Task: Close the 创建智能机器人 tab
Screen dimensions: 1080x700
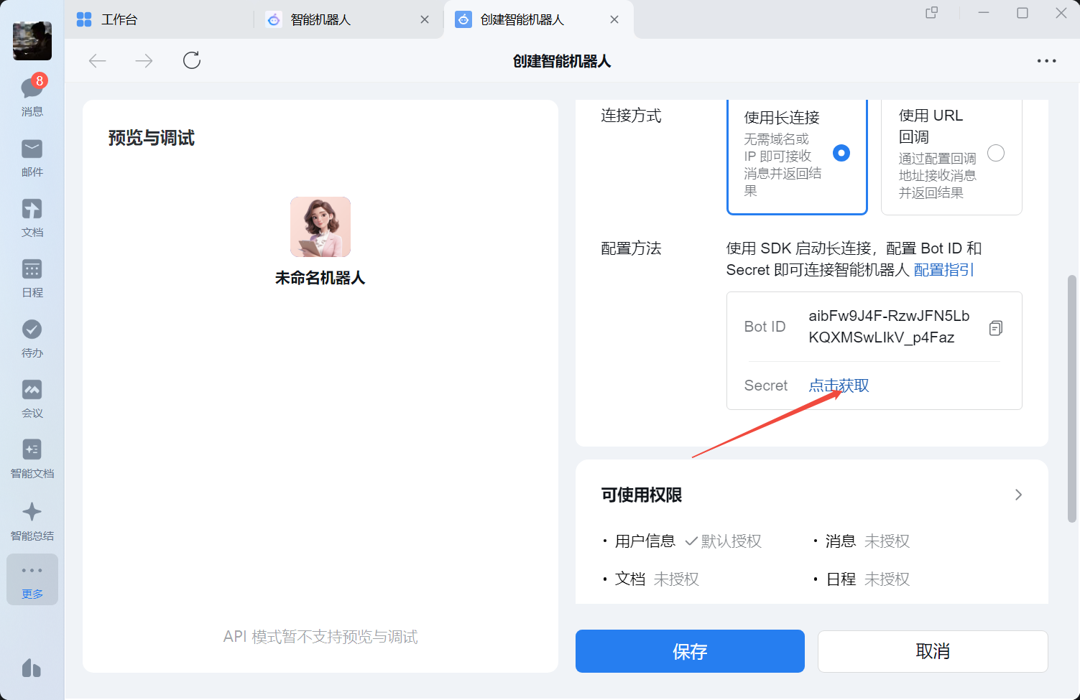Action: click(x=614, y=19)
